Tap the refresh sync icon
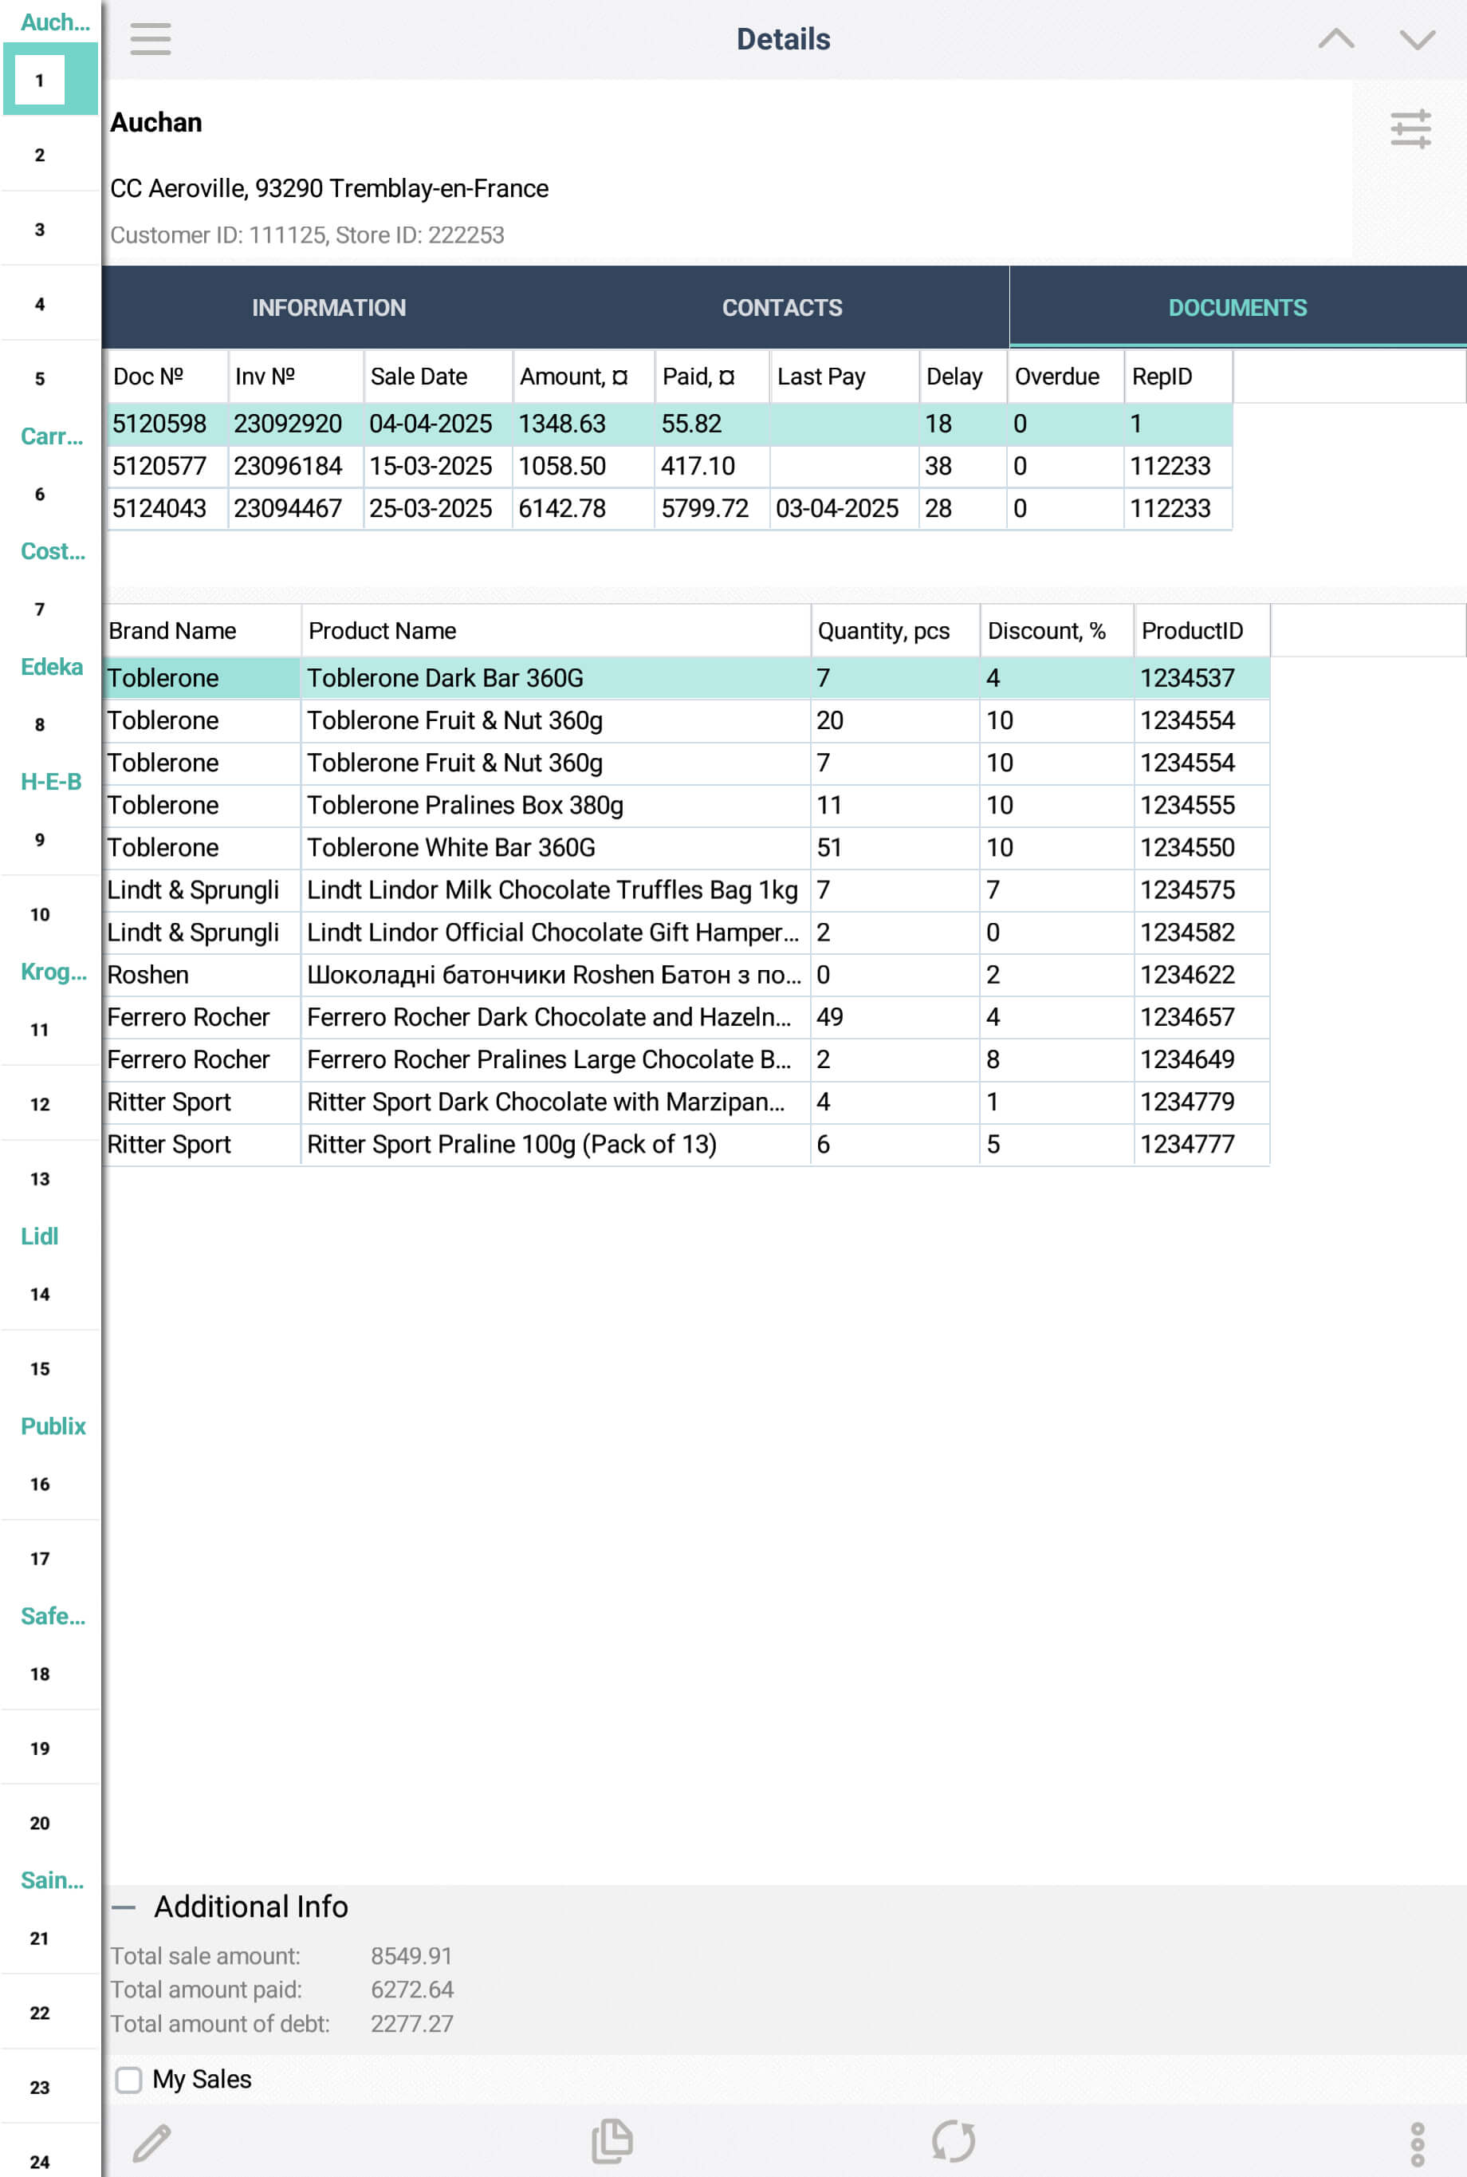This screenshot has width=1467, height=2177. click(x=953, y=2141)
